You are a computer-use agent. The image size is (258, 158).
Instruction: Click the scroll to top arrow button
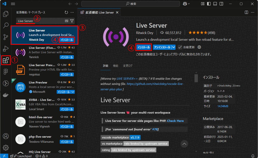click(184, 144)
